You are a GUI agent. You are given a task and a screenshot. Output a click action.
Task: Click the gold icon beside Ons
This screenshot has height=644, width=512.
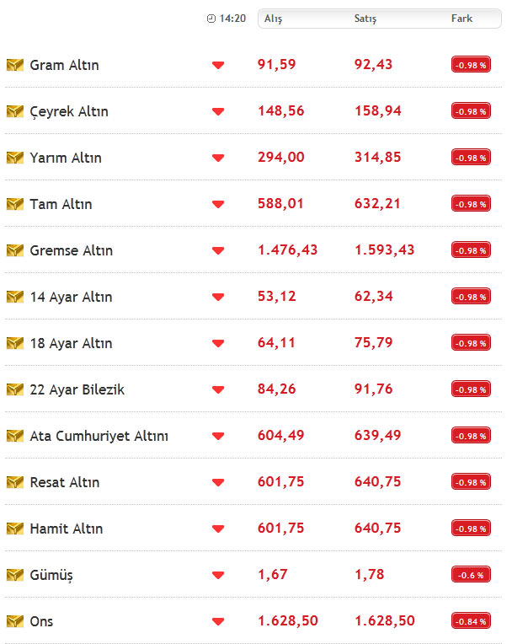tap(15, 621)
